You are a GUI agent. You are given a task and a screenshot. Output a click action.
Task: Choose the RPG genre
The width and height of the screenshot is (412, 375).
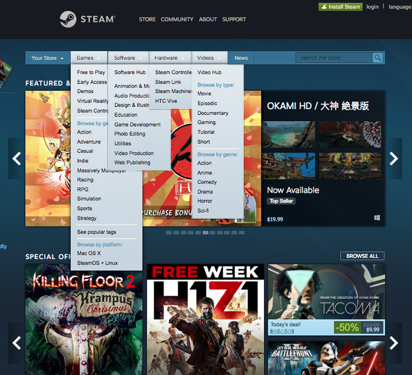[83, 189]
